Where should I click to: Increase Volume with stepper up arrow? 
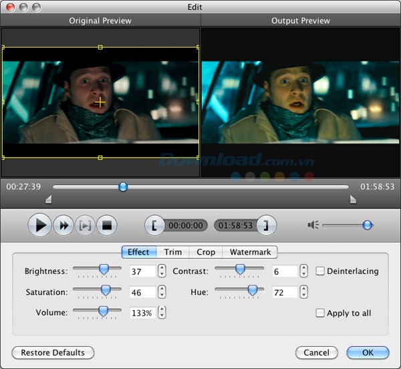[162, 309]
